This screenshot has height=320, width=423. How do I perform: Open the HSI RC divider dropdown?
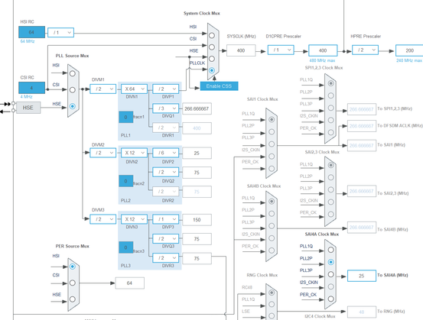pos(60,32)
